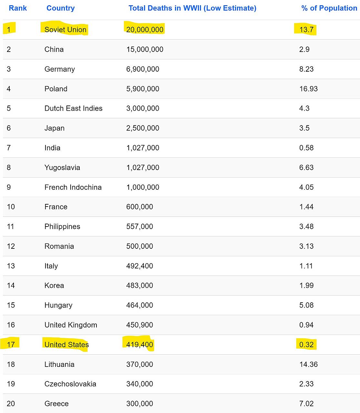
Task: Sort by Total Deaths in WWII header
Action: click(x=192, y=8)
